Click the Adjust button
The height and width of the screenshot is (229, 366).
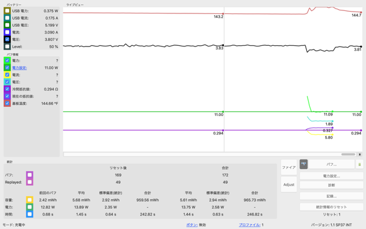pyautogui.click(x=289, y=184)
